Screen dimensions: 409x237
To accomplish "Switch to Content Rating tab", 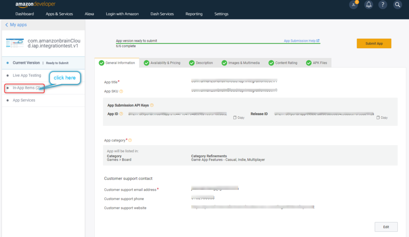I will click(x=283, y=63).
